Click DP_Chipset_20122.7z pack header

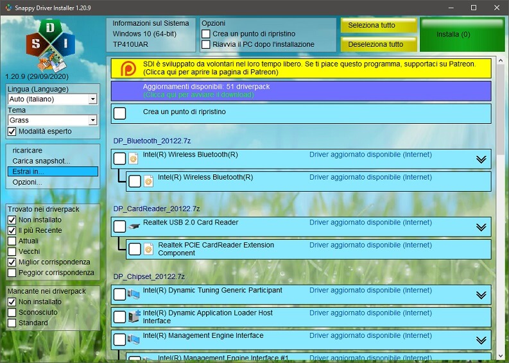149,276
